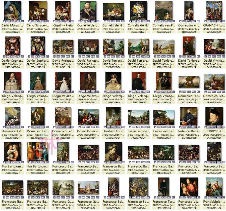Click file name 'FJXXYR~1'
The height and width of the screenshot is (211, 226).
click(214, 131)
